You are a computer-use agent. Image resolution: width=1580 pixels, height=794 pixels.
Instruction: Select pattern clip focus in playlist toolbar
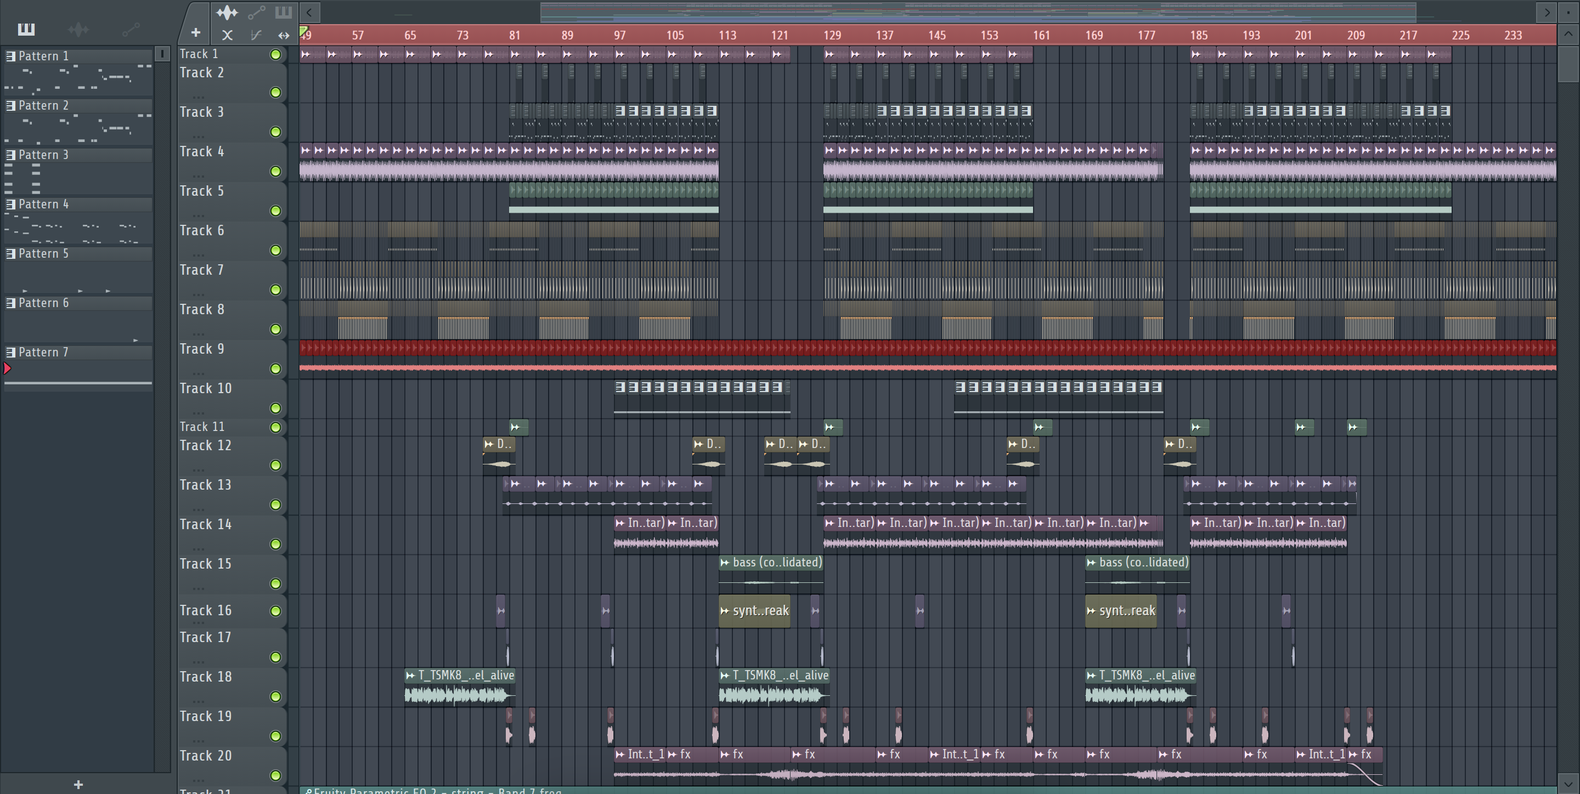point(284,12)
